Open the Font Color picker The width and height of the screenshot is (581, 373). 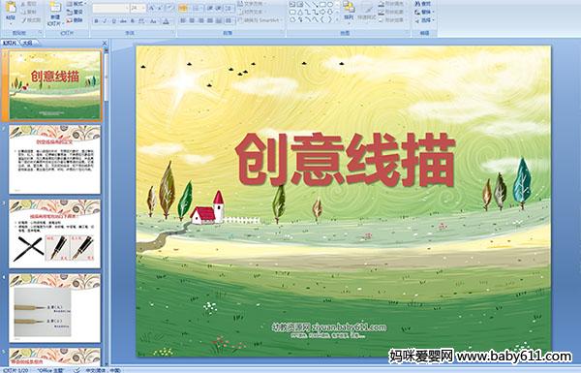(x=167, y=21)
